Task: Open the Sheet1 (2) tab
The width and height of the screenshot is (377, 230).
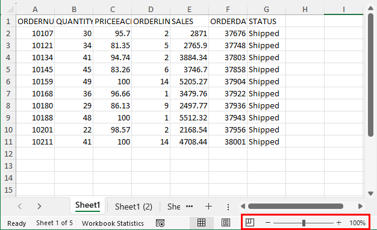Action: pyautogui.click(x=134, y=207)
